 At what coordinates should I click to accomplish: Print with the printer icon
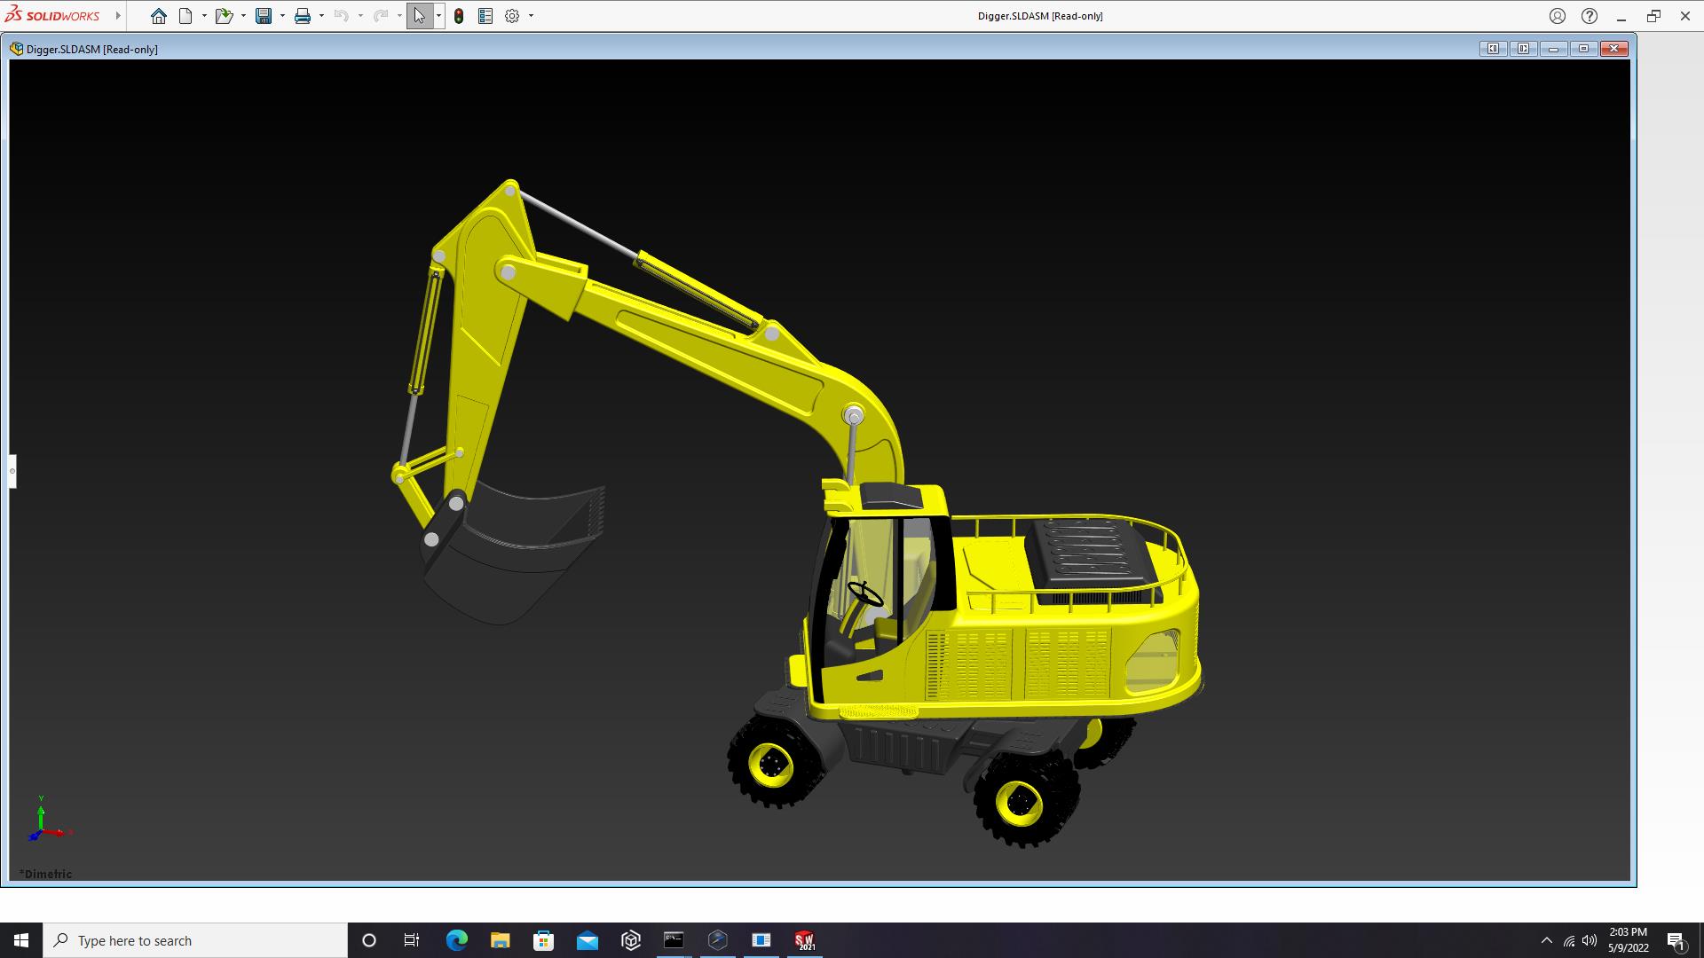(303, 16)
